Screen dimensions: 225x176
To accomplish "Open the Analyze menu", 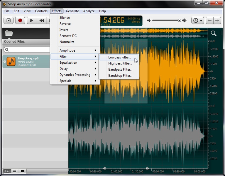I will click(89, 11).
